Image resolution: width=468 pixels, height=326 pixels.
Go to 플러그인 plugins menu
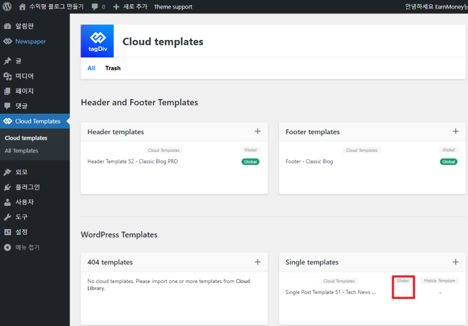(x=27, y=187)
